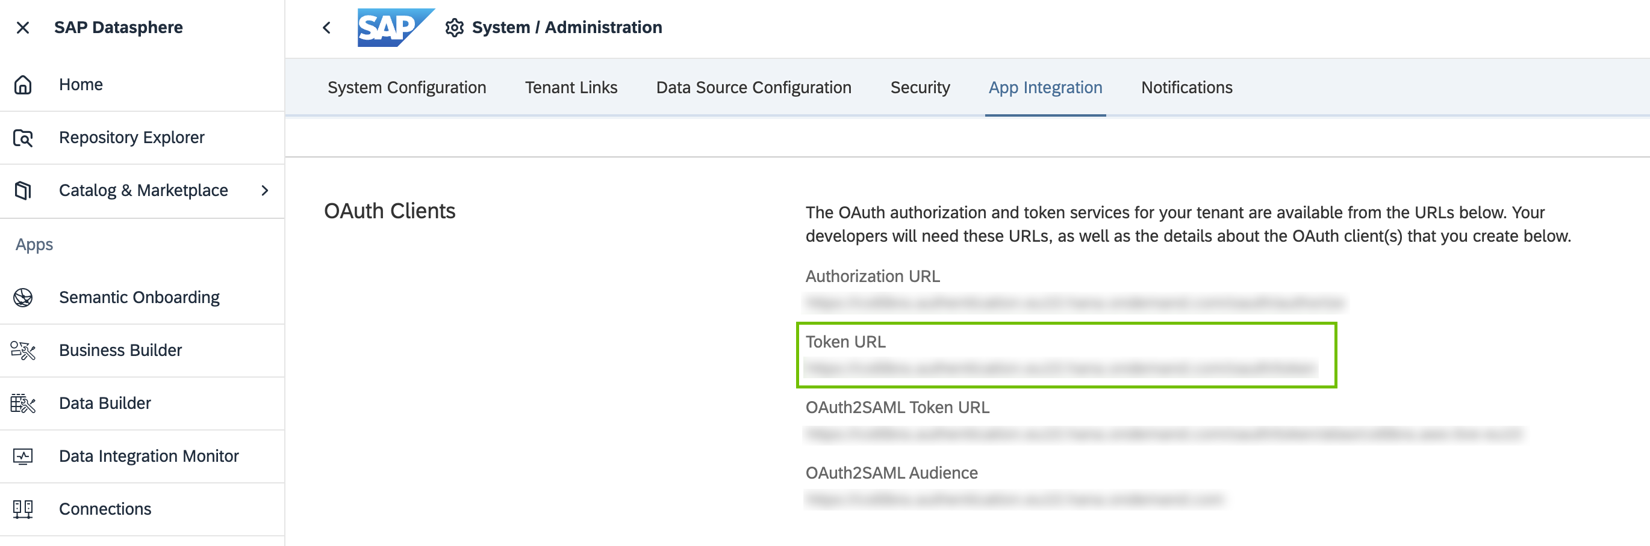Click the System Administration gear icon

[x=454, y=28]
